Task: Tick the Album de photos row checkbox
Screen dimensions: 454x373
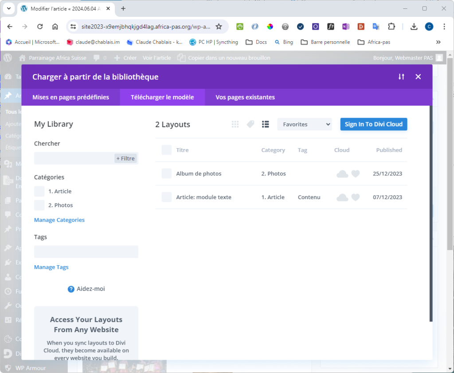Action: pyautogui.click(x=167, y=173)
